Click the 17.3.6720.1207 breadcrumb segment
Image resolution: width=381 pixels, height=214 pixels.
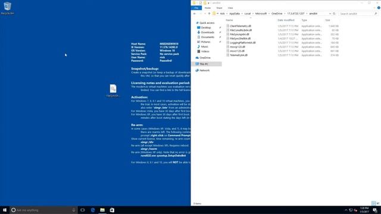pos(296,14)
